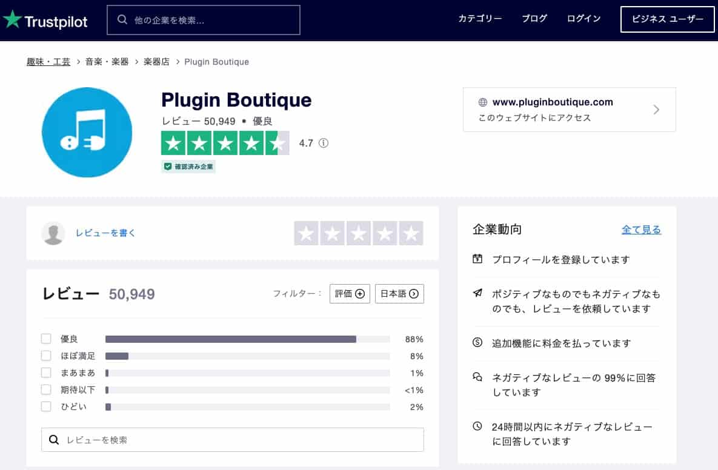Viewport: 718px width, 470px height.
Task: Select the first star in review rating
Action: pyautogui.click(x=306, y=233)
